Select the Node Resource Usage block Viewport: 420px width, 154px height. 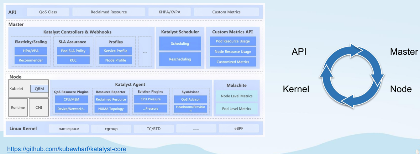click(x=233, y=52)
